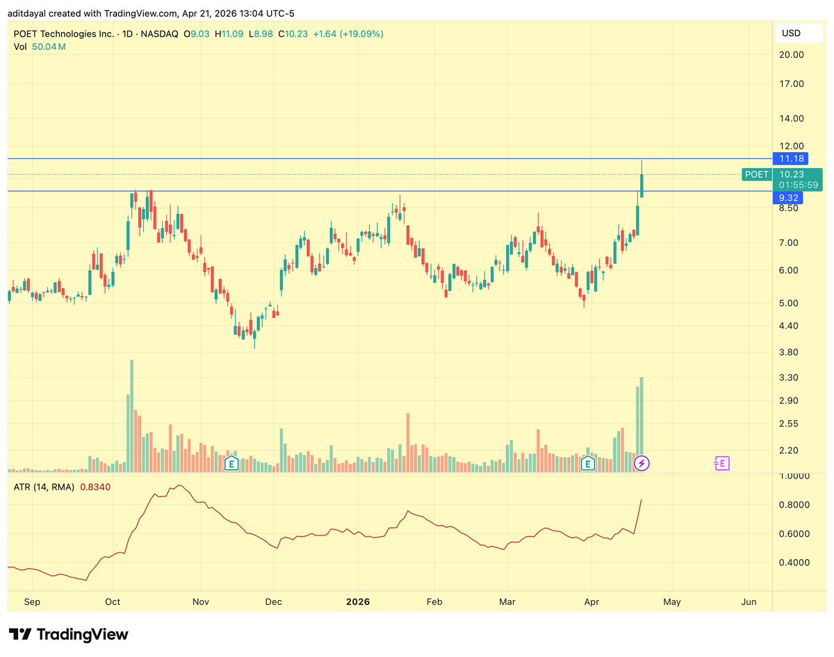Click the 2.90 price axis label
This screenshot has width=834, height=657.
pos(790,401)
